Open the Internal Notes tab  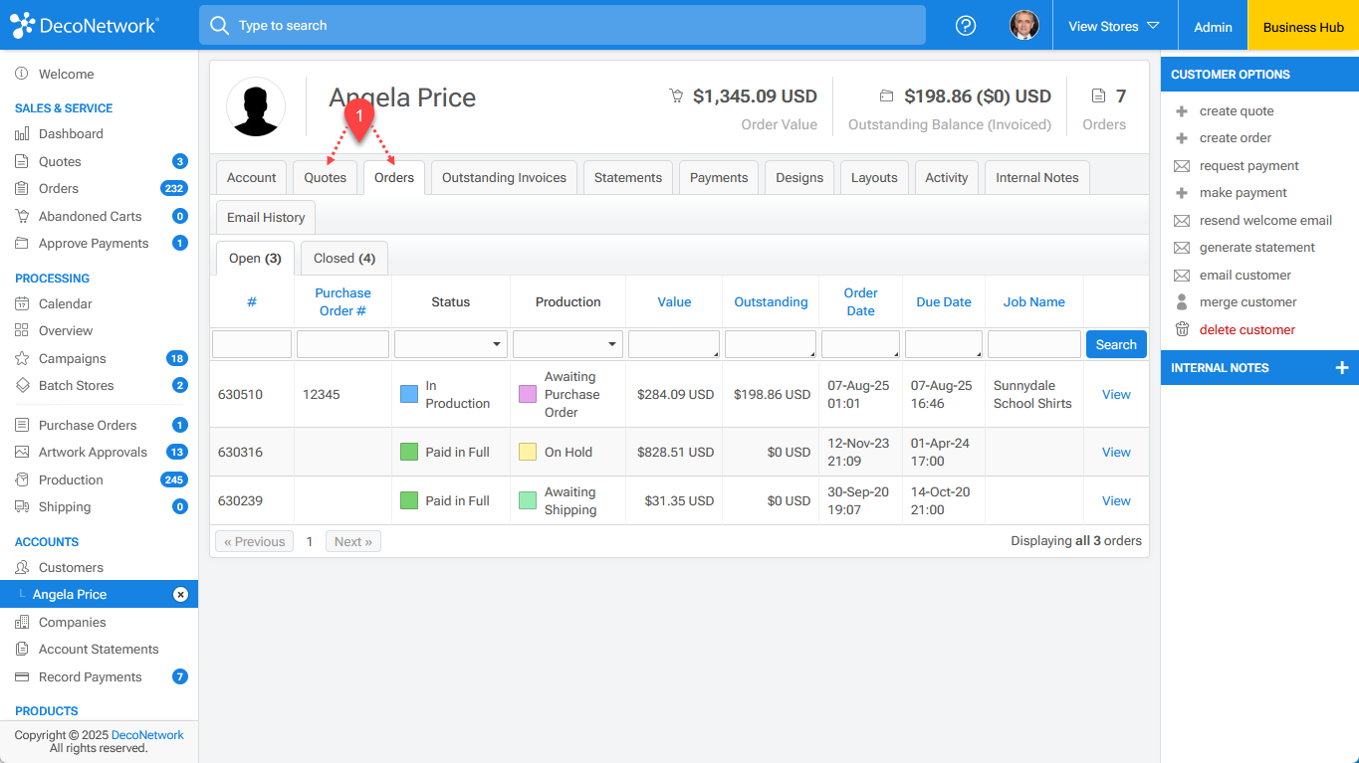click(x=1037, y=177)
